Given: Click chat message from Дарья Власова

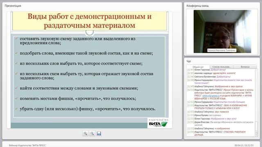Looking at the screenshot, I should point(220,123).
